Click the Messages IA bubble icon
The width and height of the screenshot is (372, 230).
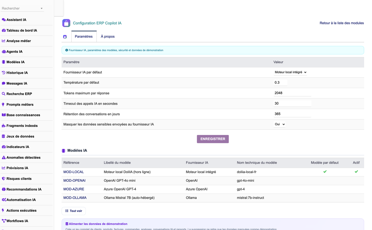tap(4, 83)
